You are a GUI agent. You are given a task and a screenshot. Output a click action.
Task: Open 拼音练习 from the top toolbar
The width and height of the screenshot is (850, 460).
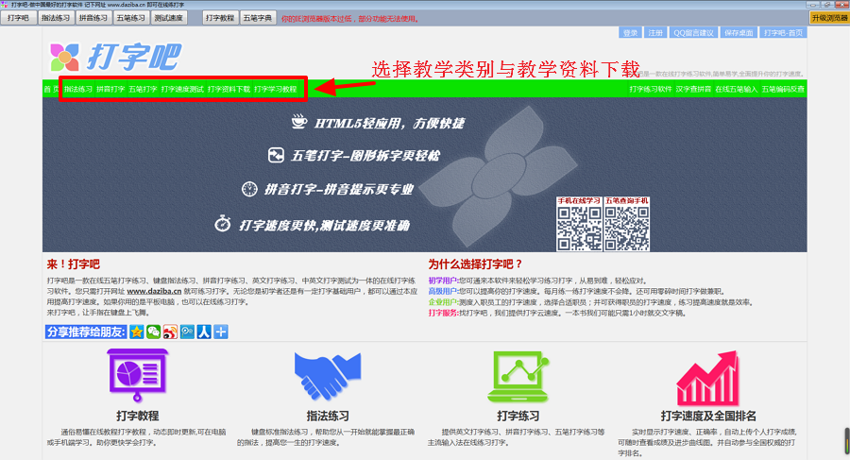coord(93,18)
